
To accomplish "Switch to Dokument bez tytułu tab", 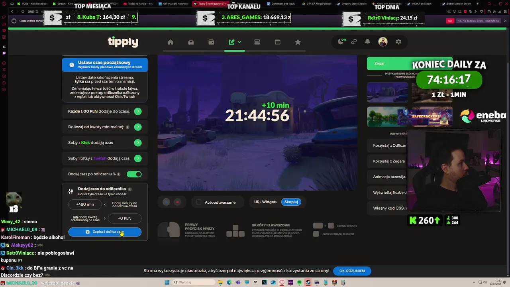I will 281,4.
